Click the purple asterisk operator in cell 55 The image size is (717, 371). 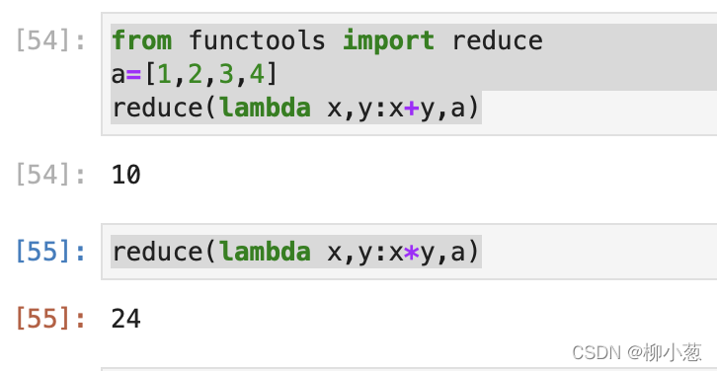click(412, 253)
